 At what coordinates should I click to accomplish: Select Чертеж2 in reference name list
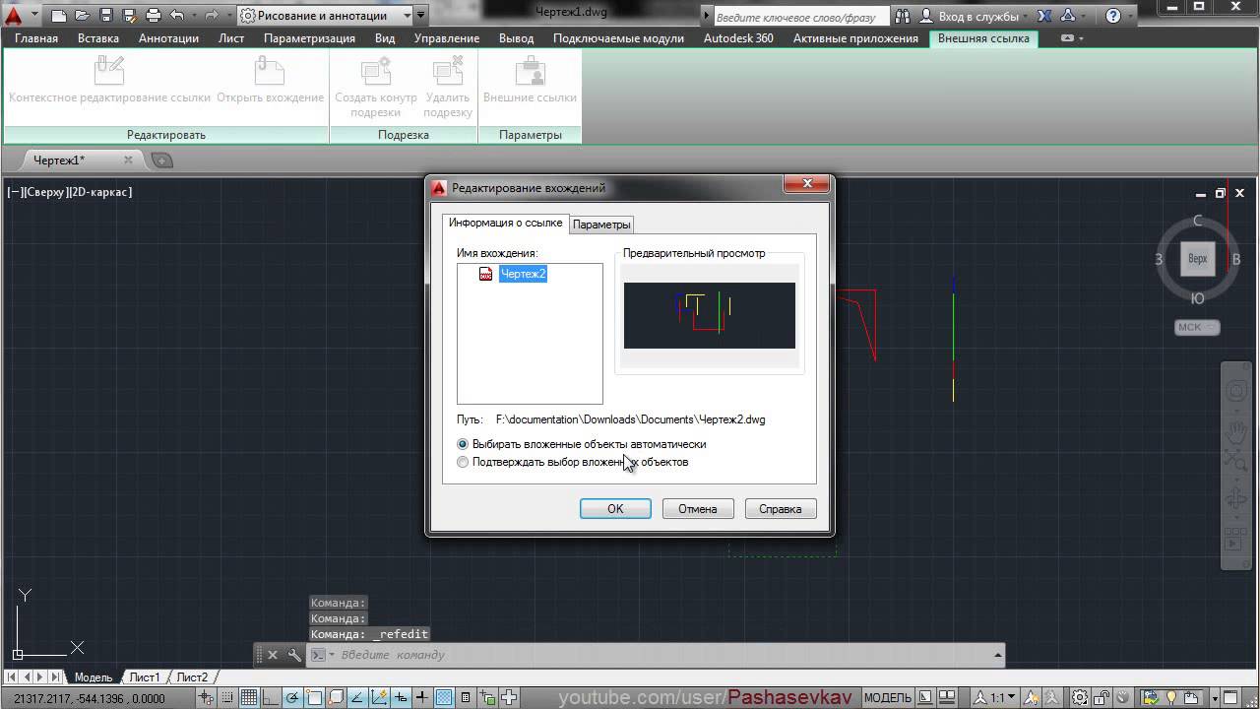coord(523,274)
